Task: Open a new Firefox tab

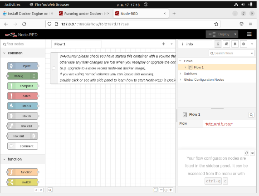Action: (x=174, y=14)
